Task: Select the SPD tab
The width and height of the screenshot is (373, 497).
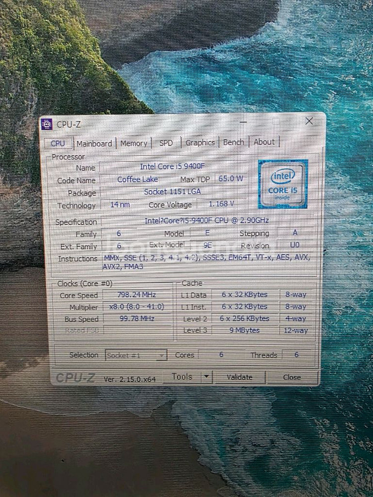Action: (x=166, y=143)
